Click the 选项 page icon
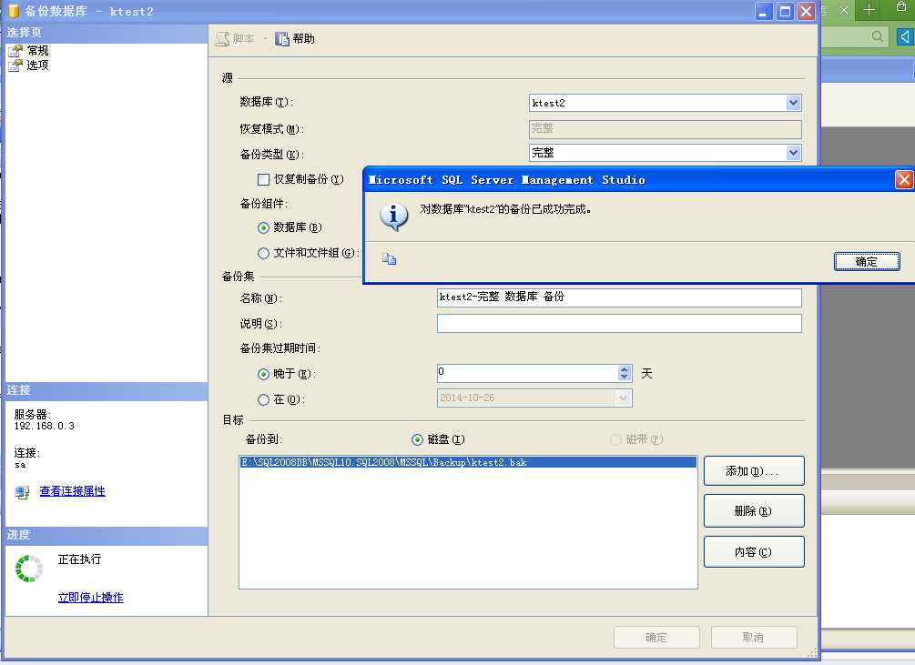Viewport: 915px width, 665px height. tap(15, 65)
